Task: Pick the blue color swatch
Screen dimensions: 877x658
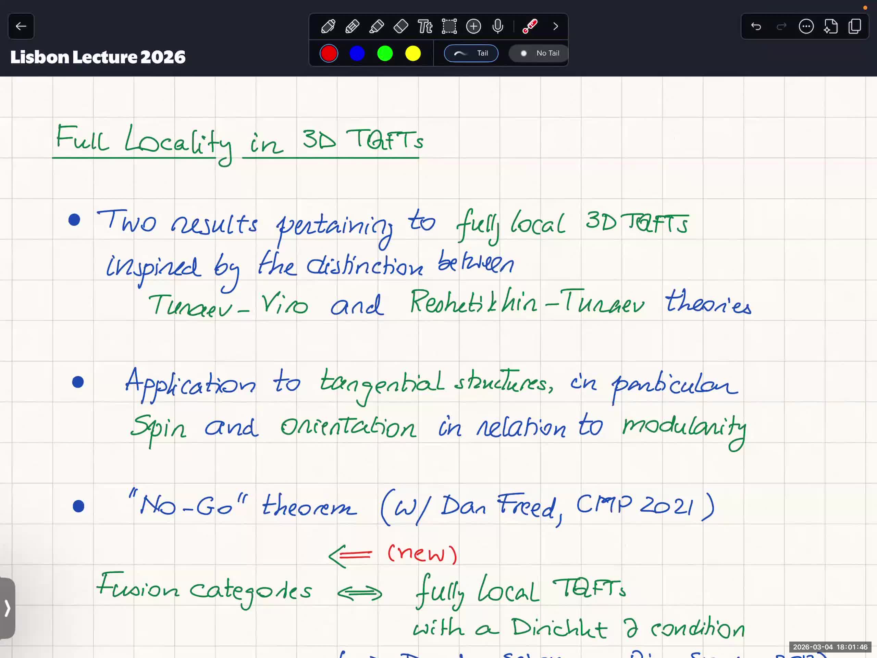Action: tap(357, 53)
